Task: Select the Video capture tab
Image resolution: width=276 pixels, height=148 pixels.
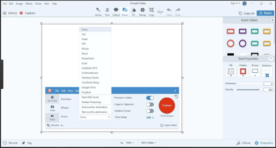Action: click(52, 117)
